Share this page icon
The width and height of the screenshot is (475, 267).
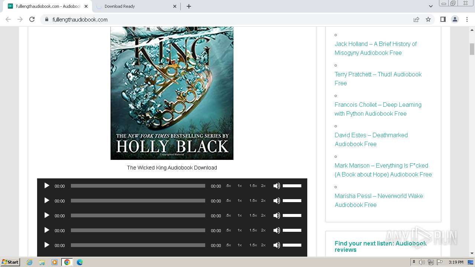pos(416,19)
